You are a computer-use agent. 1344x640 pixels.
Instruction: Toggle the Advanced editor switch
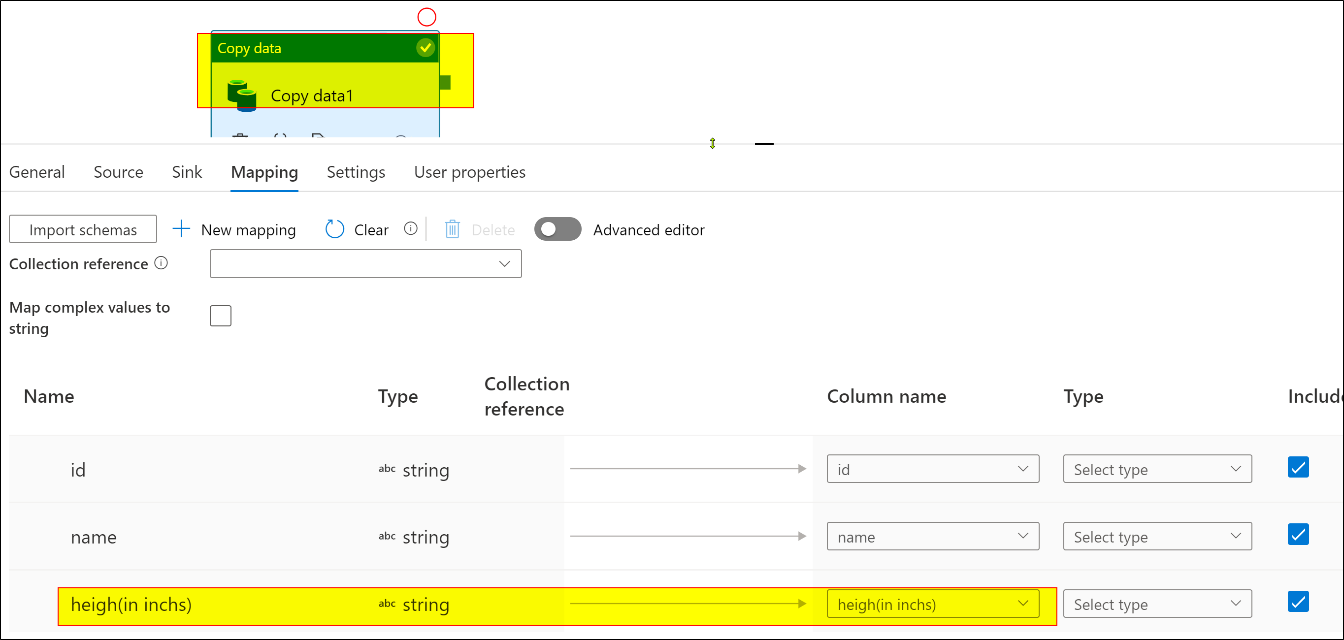557,229
